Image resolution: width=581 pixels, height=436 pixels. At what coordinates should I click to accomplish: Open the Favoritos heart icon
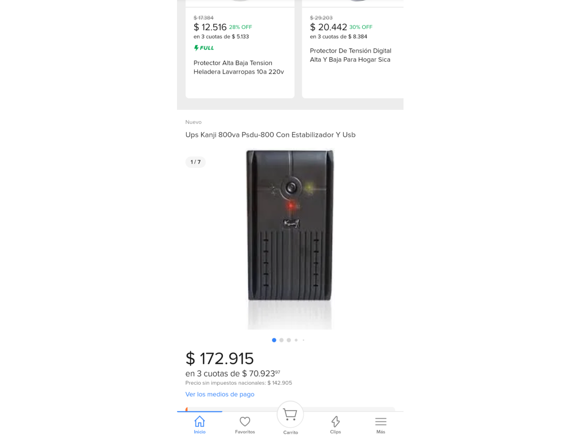(245, 421)
